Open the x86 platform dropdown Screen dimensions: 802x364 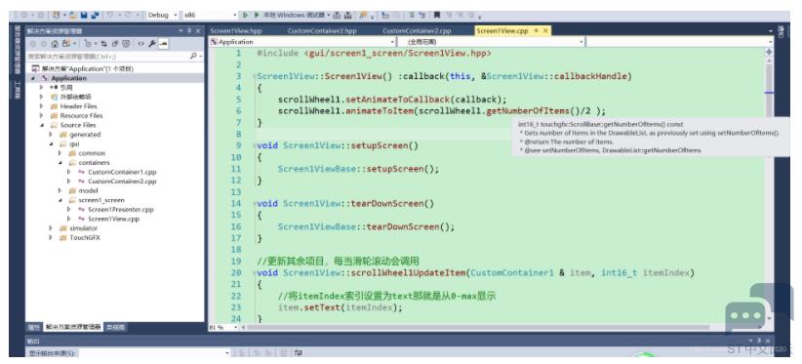235,16
